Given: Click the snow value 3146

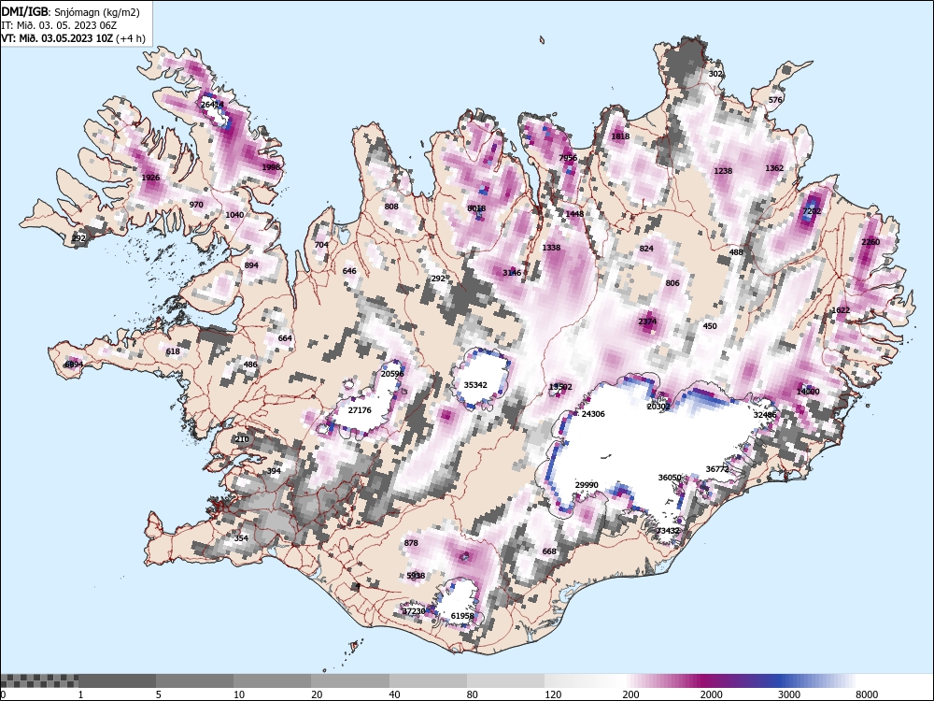Looking at the screenshot, I should (512, 273).
